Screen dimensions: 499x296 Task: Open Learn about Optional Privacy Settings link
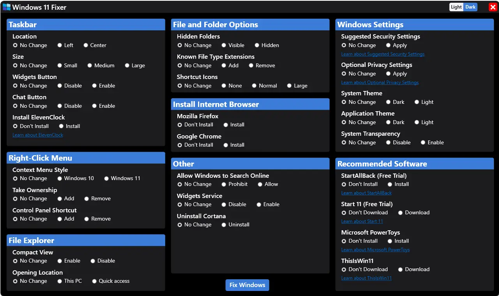coord(380,82)
